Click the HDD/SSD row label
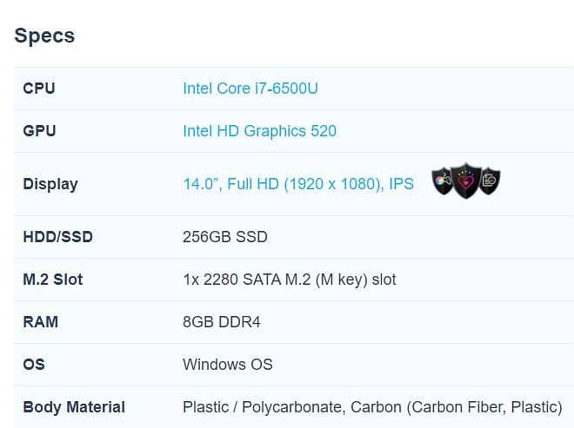Image resolution: width=574 pixels, height=428 pixels. (x=57, y=237)
